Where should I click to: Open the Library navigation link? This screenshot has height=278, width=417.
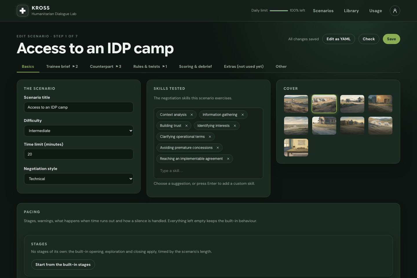352,11
